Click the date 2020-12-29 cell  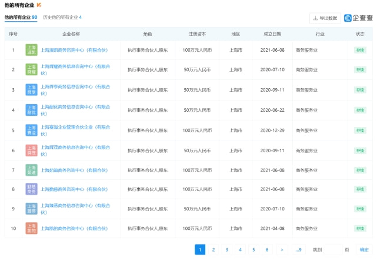(x=272, y=130)
